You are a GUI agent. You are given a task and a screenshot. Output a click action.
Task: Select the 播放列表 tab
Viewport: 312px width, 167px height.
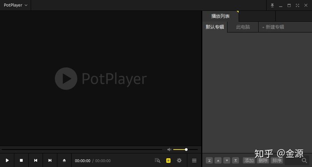[x=220, y=16]
